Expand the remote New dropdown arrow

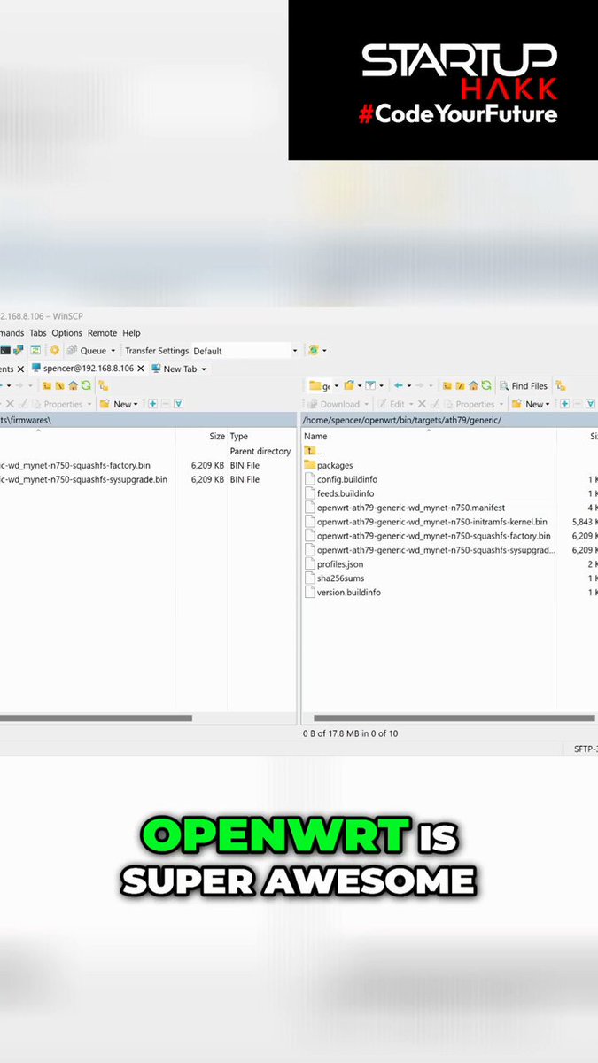point(548,404)
